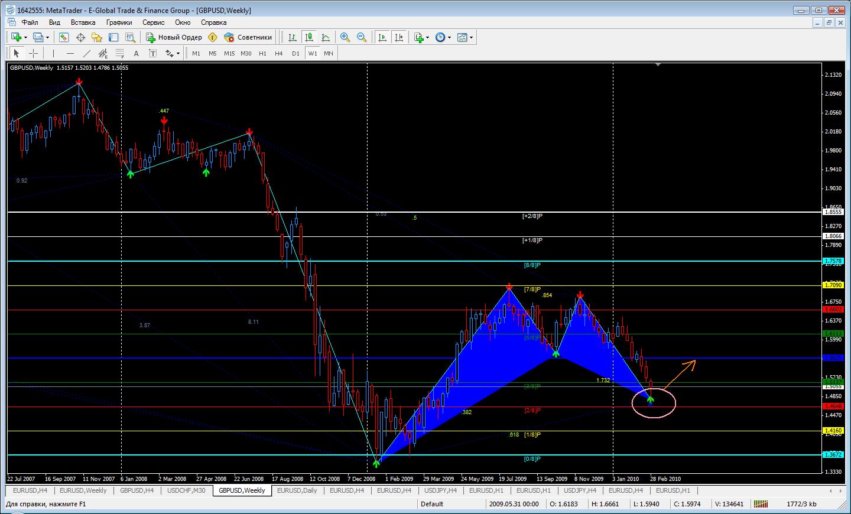Open the Вид menu
Screen dimensions: 851x514
[x=54, y=22]
